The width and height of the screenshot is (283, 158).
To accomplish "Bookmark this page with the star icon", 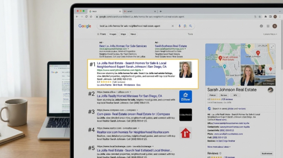I will [x=260, y=17].
